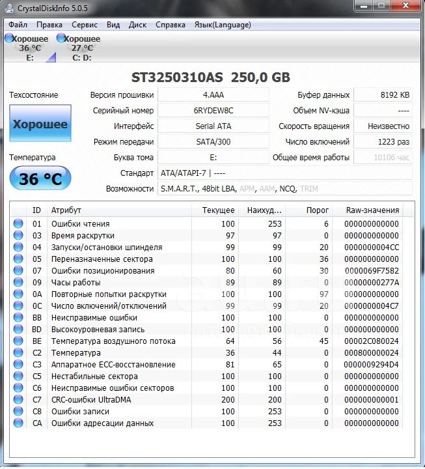The height and width of the screenshot is (469, 425).
Task: Click the 10106 час total hours field
Action: 383,158
